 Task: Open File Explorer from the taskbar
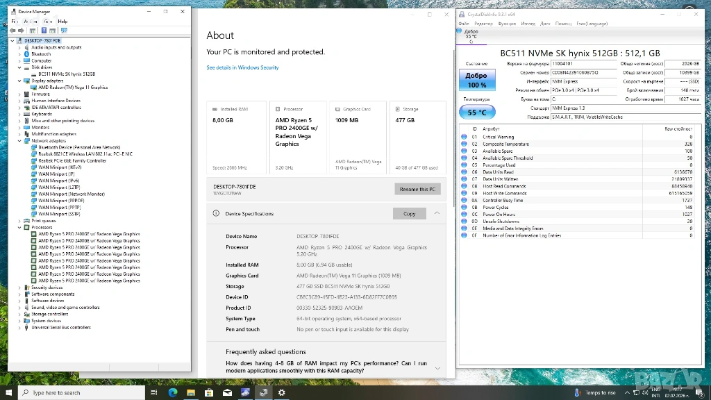[191, 393]
